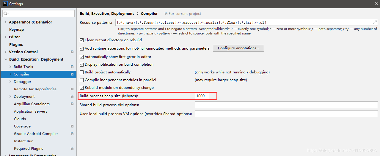380x156 pixels.
Task: Open Plugins settings
Action: click(16, 45)
